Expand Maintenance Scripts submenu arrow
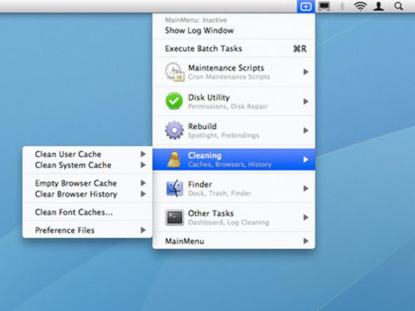Screen dimensions: 415x311 pyautogui.click(x=306, y=72)
